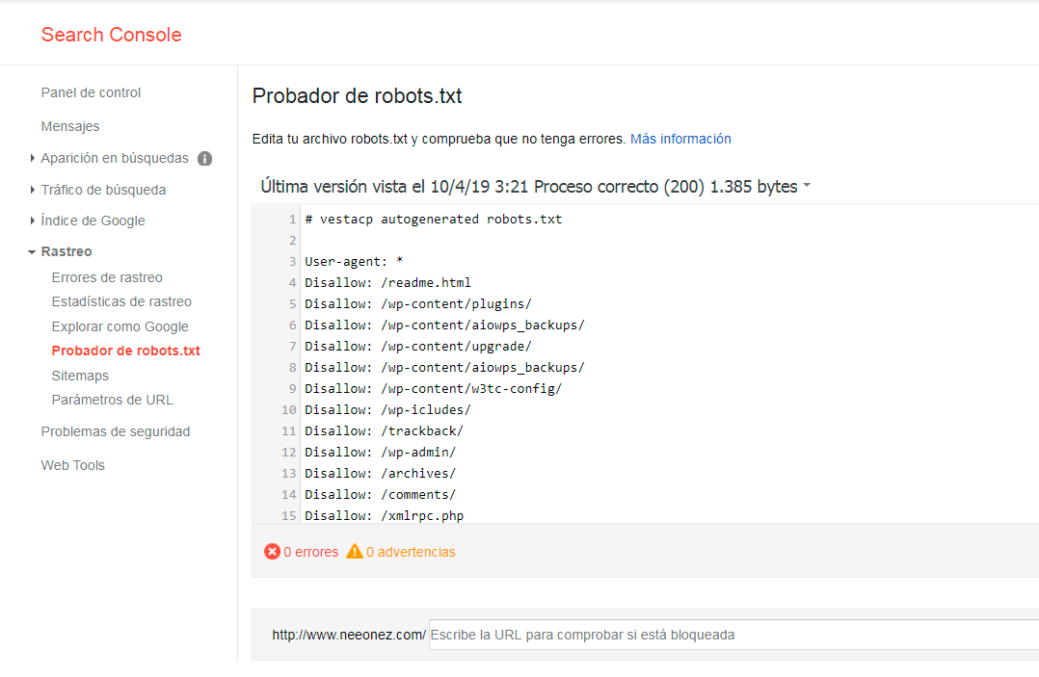Click the Disallow: /wp-content/w3tc-config/ line
The height and width of the screenshot is (677, 1039).
(434, 388)
